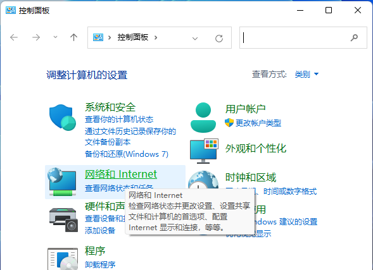The image size is (373, 270).
Task: Click the shield icon beside 更改帐户类型
Action: point(229,123)
